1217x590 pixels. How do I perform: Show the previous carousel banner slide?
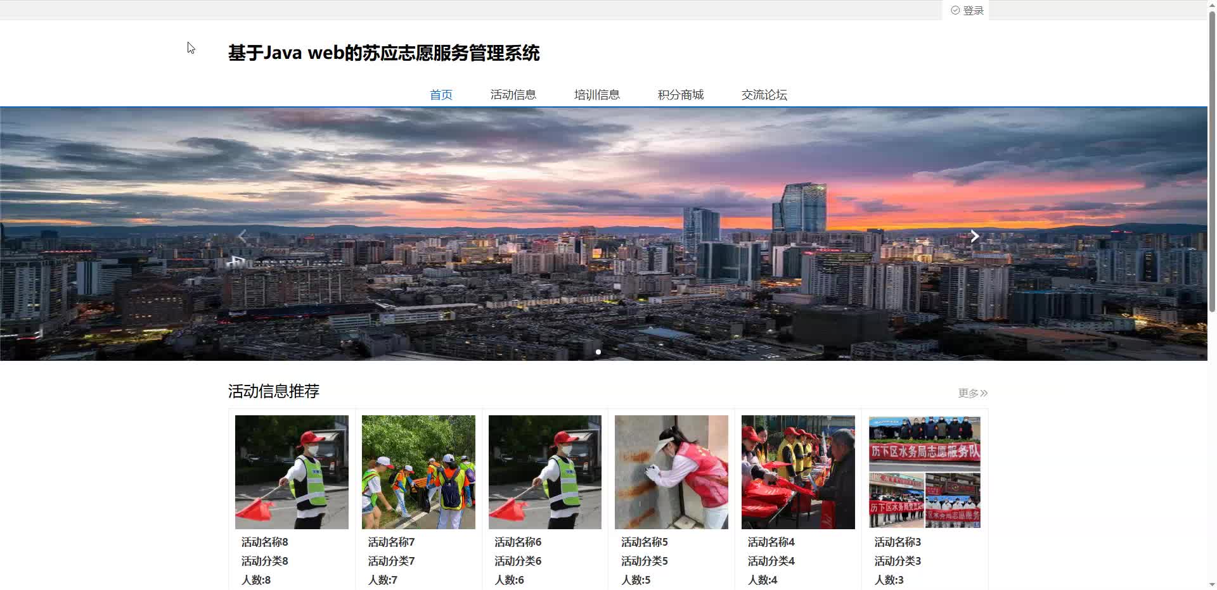tap(242, 237)
